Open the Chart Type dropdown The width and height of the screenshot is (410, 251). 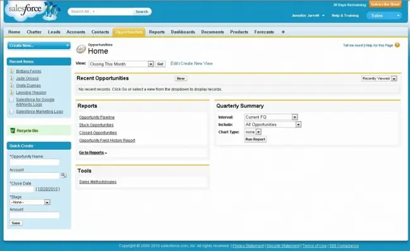tap(258, 132)
